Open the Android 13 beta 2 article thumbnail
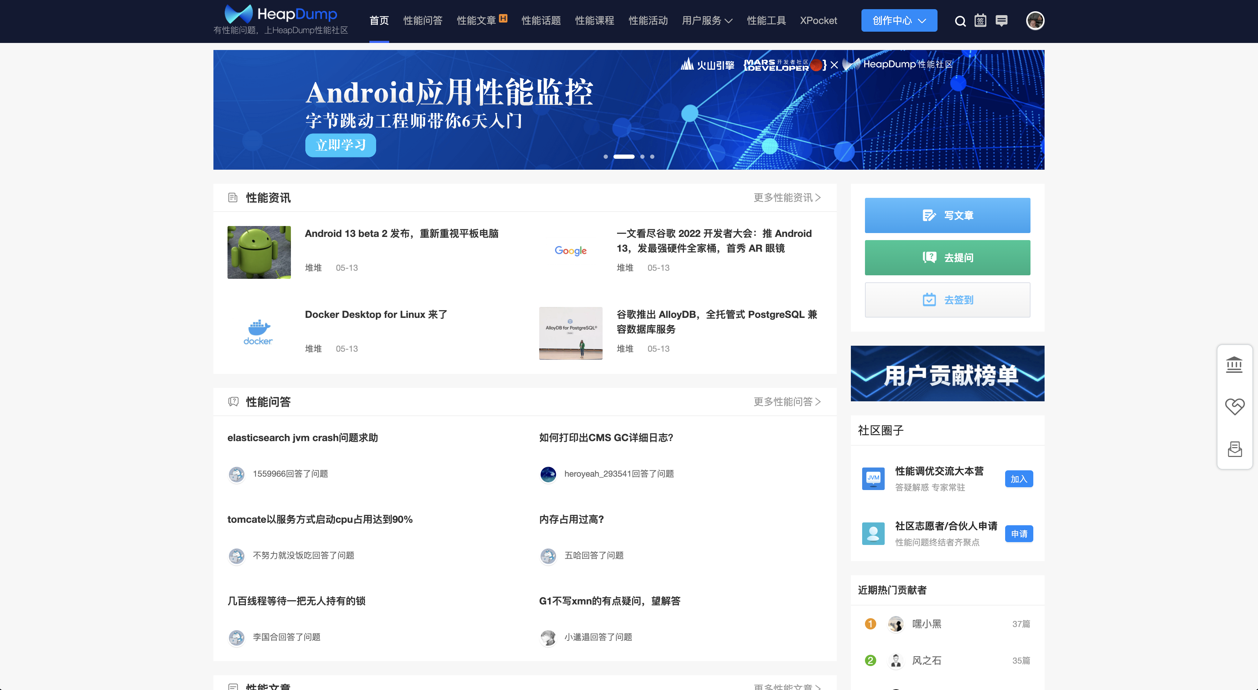This screenshot has height=690, width=1258. pos(259,252)
